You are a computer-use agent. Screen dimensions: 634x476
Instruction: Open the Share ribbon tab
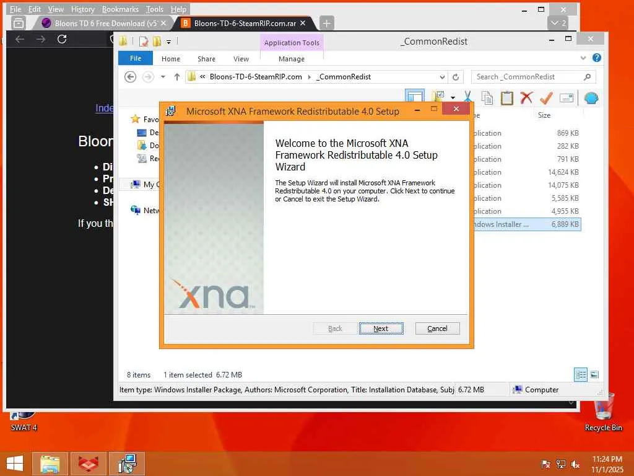(x=206, y=59)
